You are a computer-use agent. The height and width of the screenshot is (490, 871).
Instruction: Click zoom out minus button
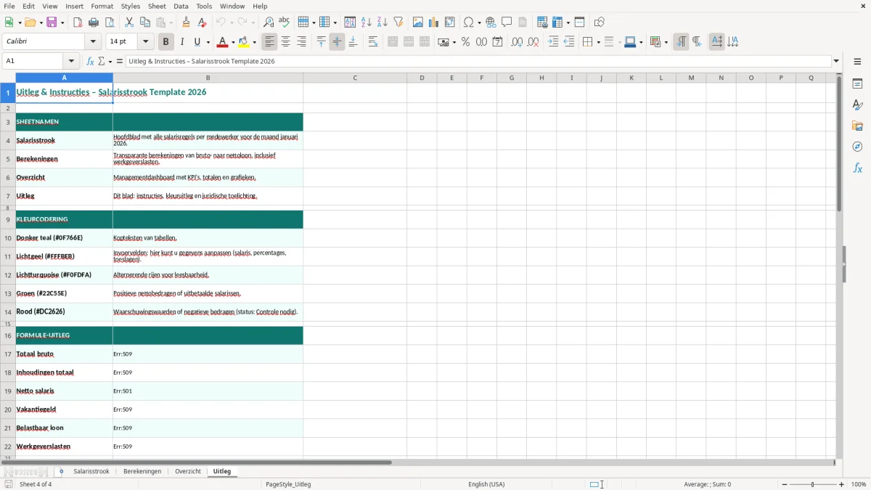coord(784,484)
